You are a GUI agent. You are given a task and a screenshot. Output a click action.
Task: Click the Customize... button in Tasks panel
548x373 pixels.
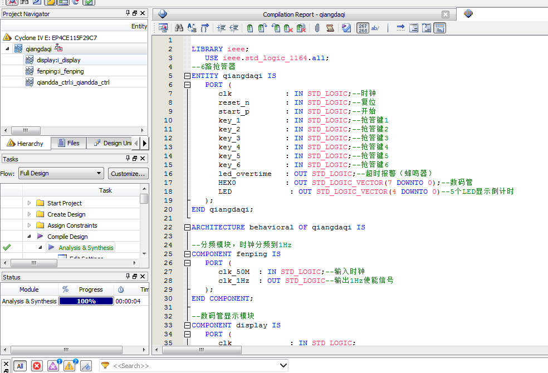pyautogui.click(x=128, y=173)
